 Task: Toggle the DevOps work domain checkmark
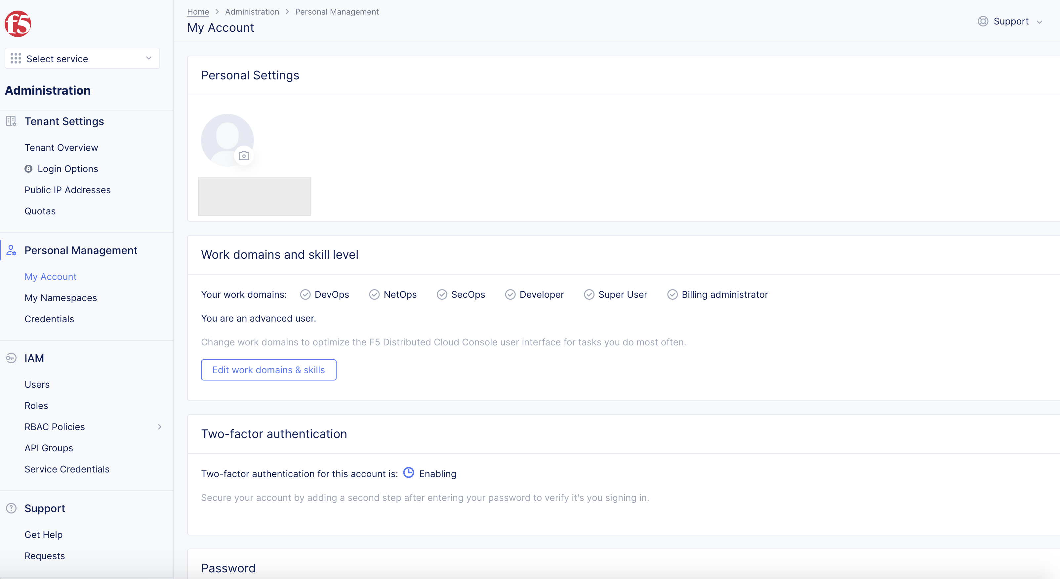coord(305,294)
